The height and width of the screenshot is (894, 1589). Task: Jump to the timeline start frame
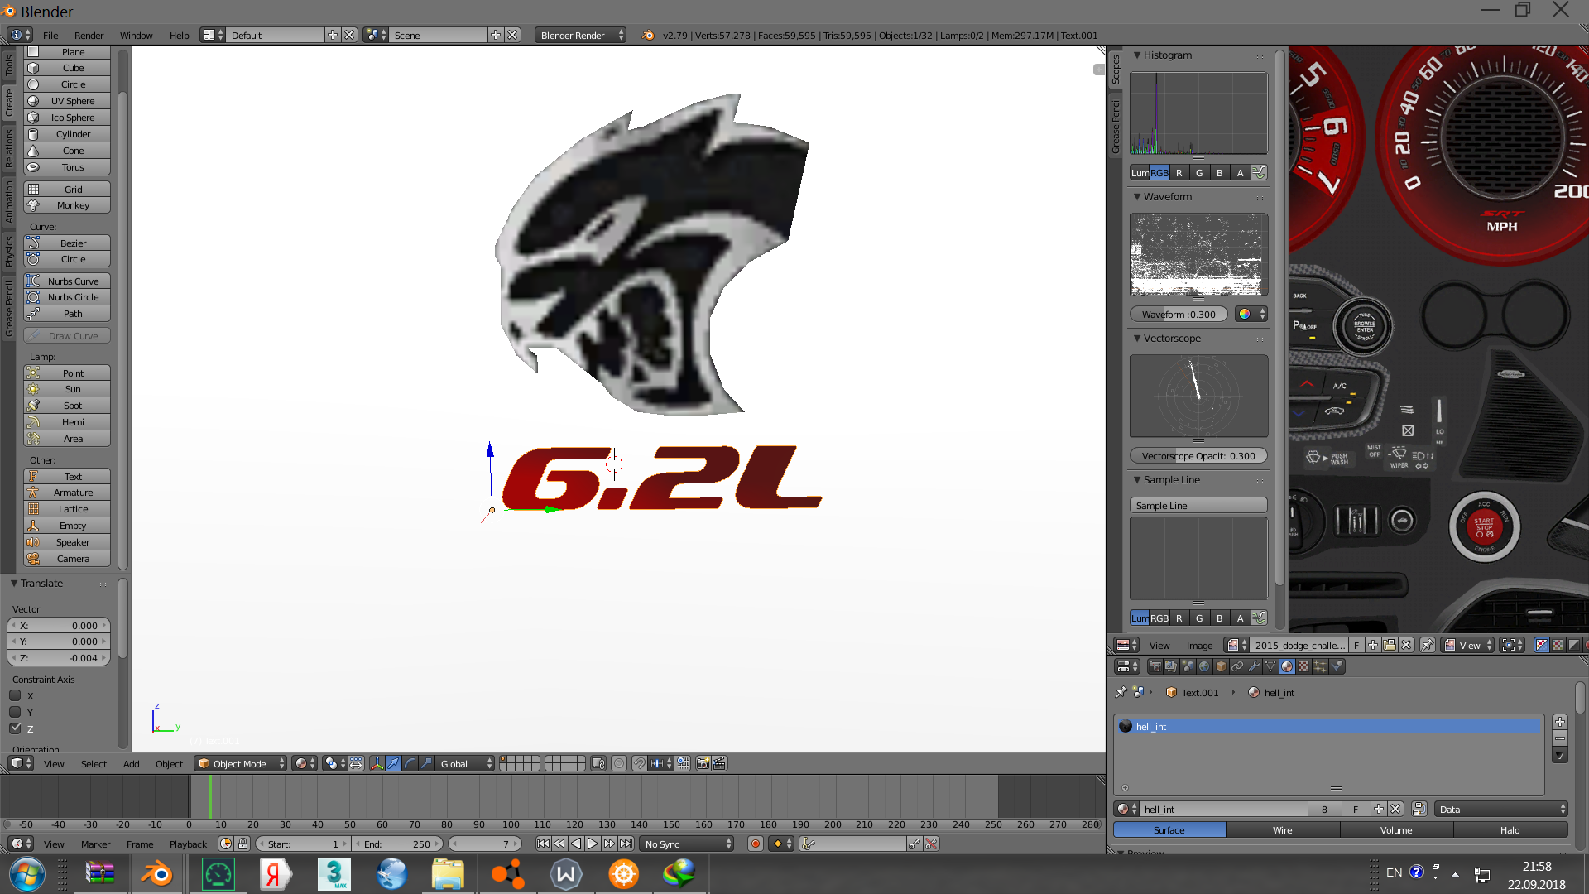click(543, 844)
